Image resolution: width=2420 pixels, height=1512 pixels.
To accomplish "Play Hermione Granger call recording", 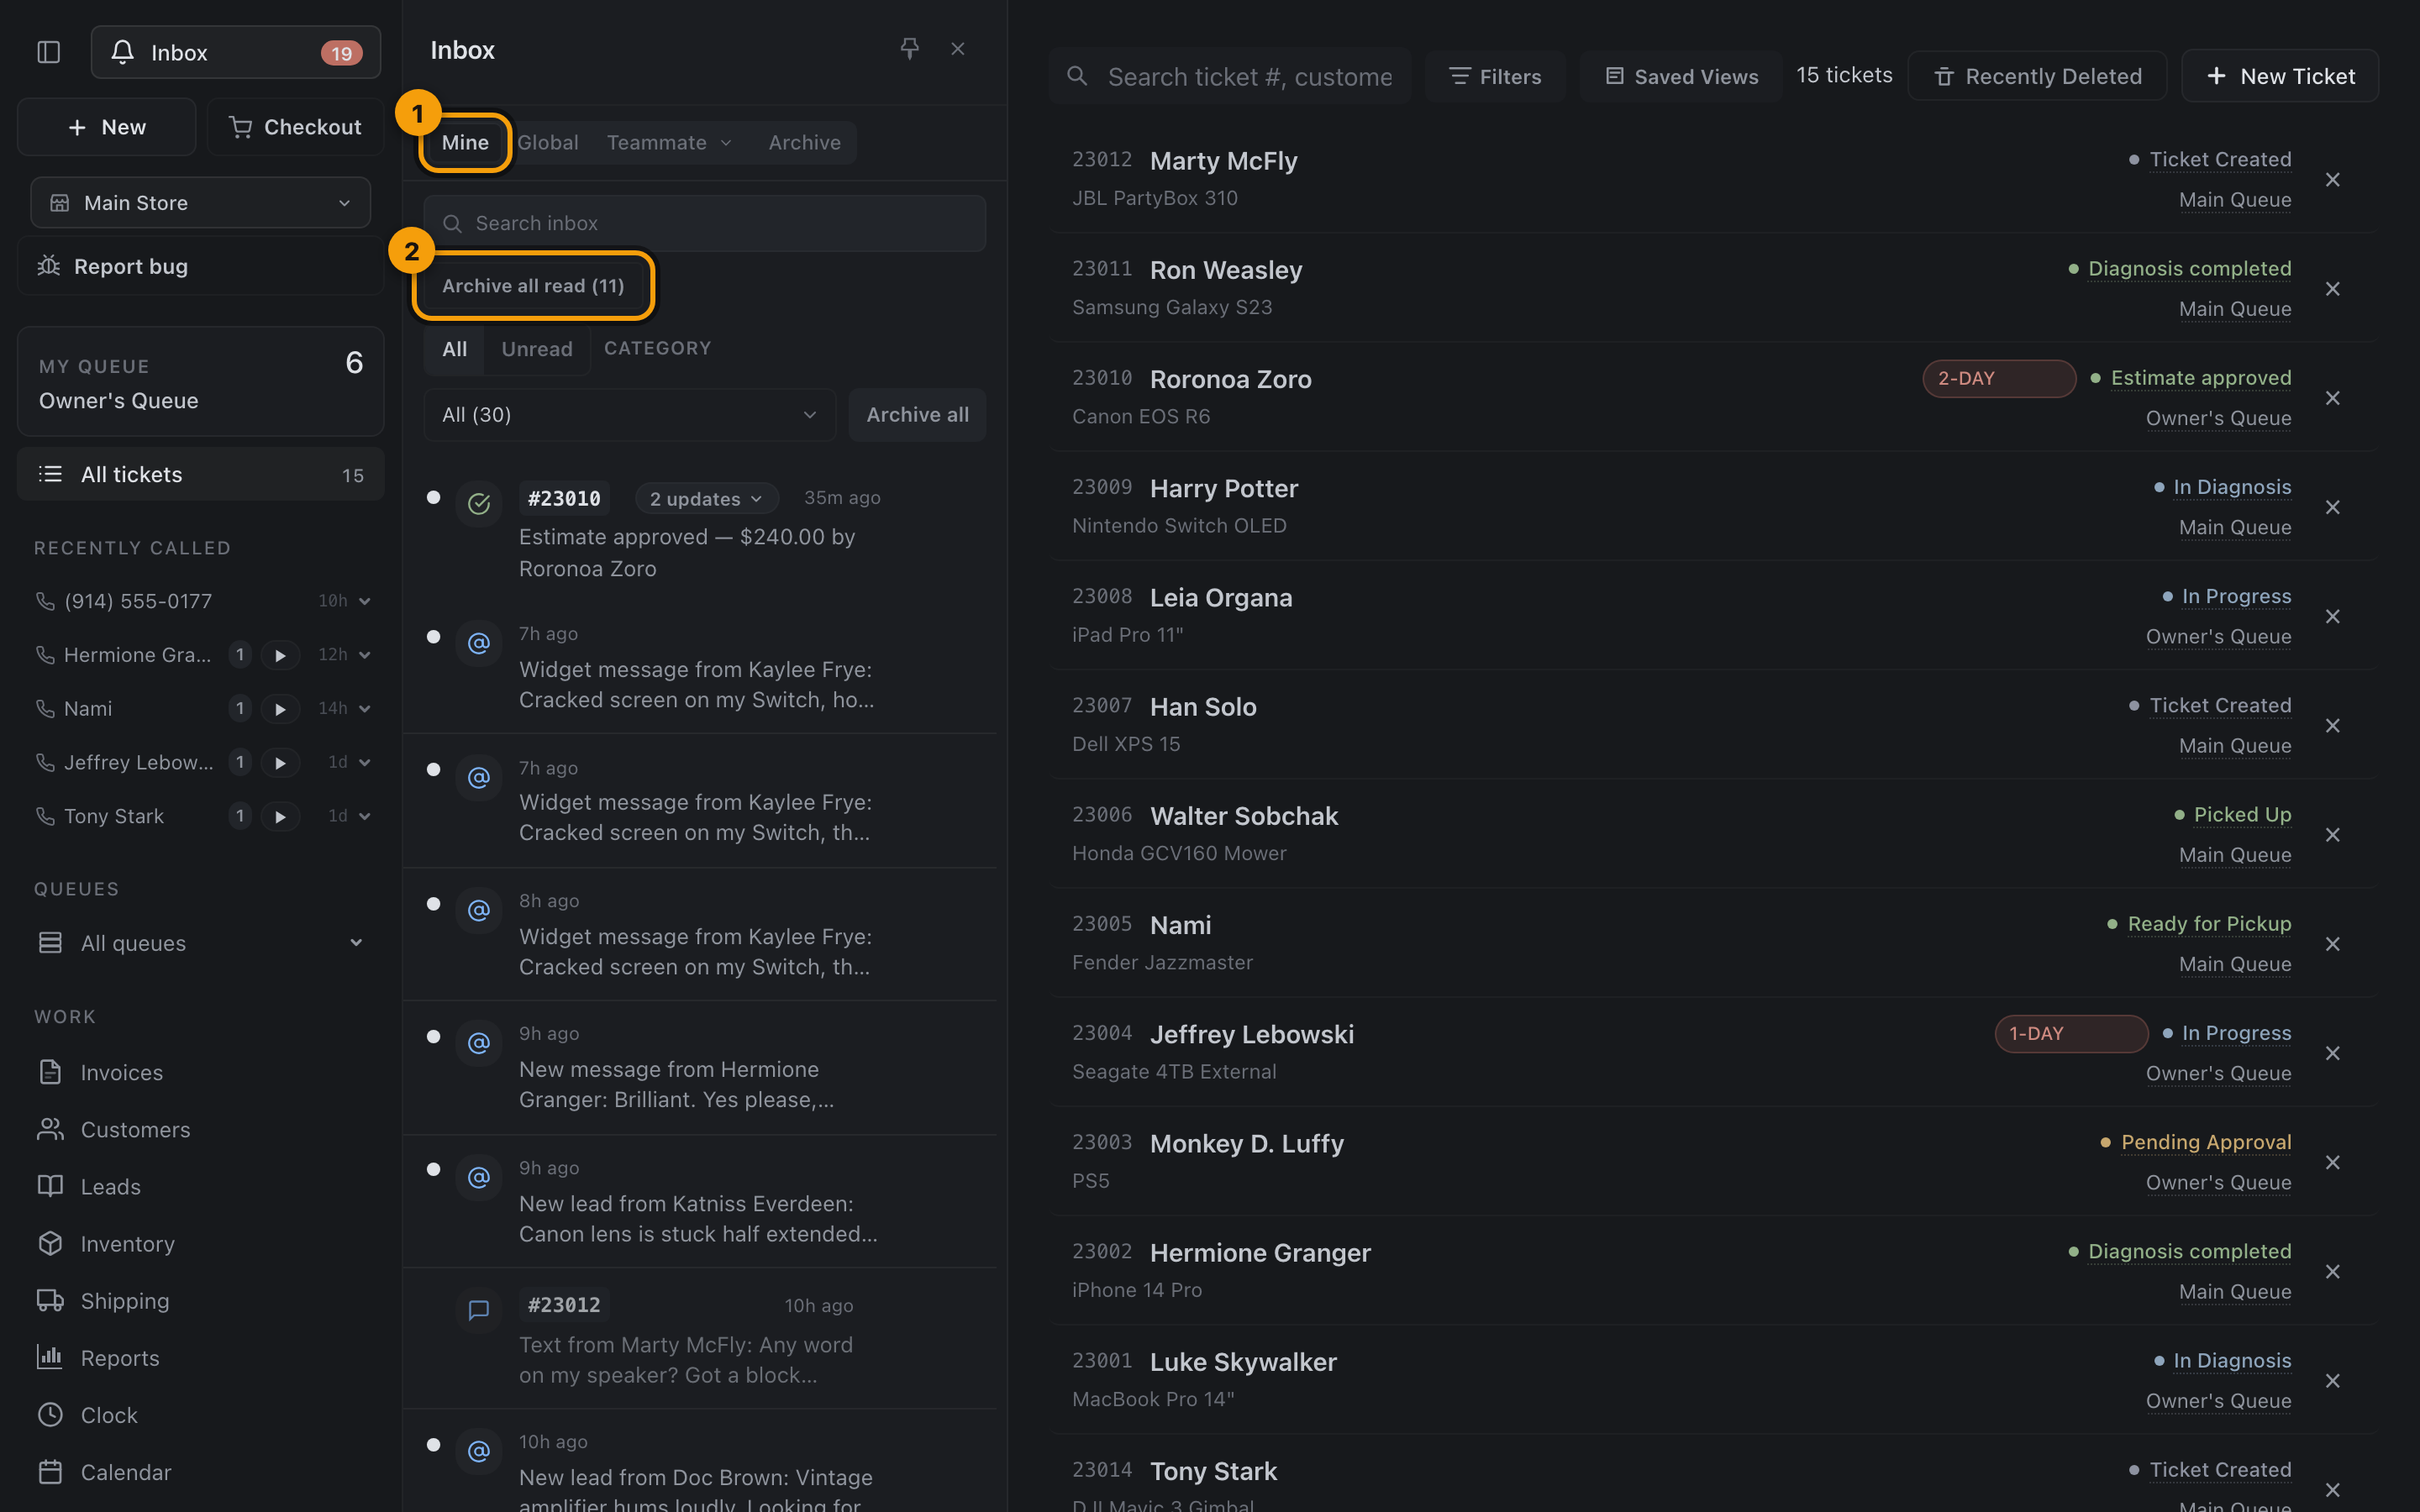I will point(281,655).
